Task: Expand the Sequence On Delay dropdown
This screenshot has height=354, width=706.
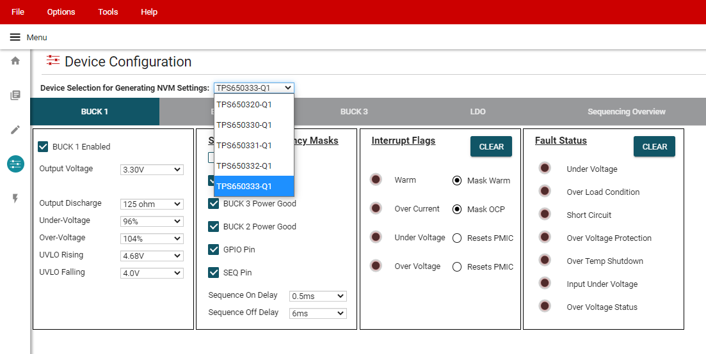Action: pyautogui.click(x=318, y=296)
